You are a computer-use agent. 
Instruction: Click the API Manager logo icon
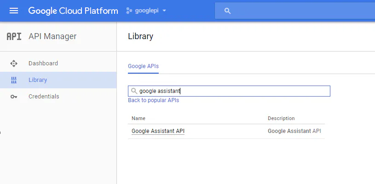pos(14,36)
